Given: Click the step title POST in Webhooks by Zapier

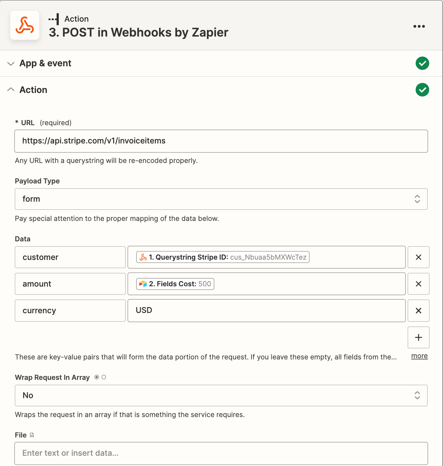Looking at the screenshot, I should [x=139, y=33].
